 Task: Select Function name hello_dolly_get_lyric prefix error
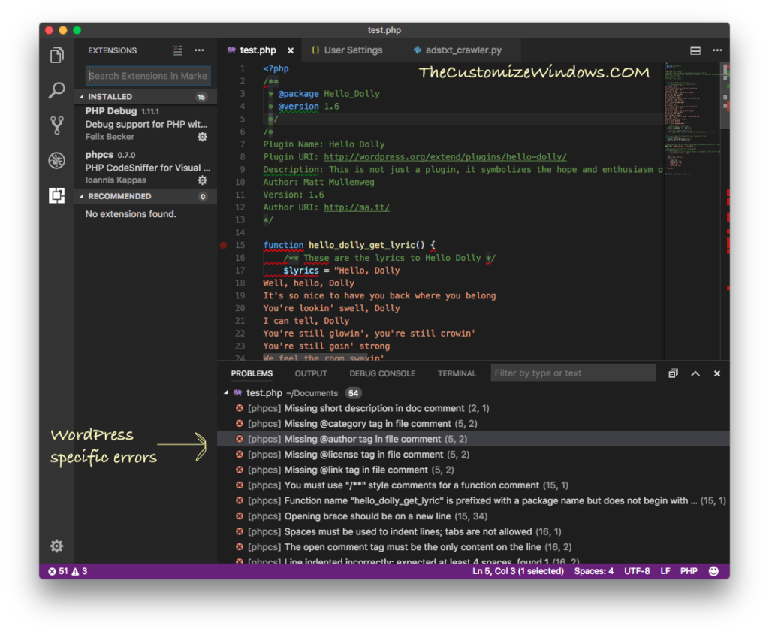(x=473, y=500)
